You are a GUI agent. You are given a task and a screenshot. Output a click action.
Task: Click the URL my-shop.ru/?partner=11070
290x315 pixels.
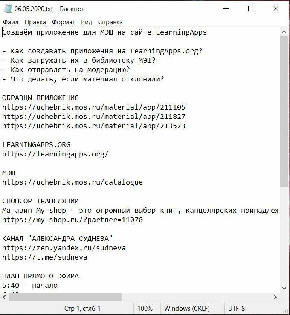tap(72, 220)
